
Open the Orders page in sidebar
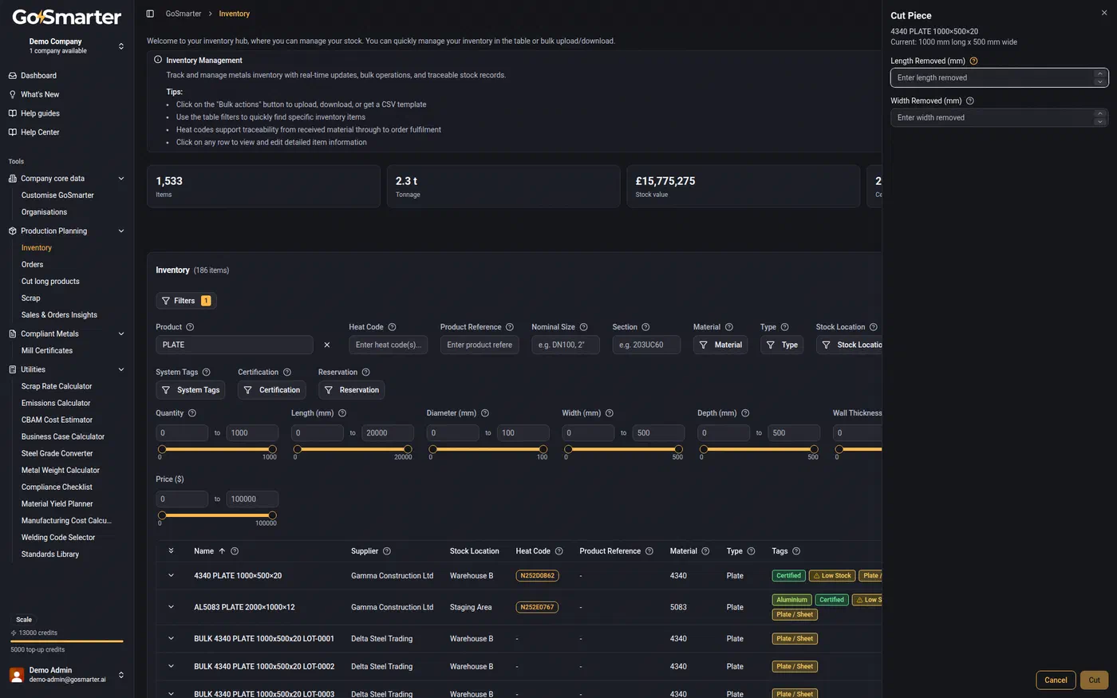pos(33,265)
